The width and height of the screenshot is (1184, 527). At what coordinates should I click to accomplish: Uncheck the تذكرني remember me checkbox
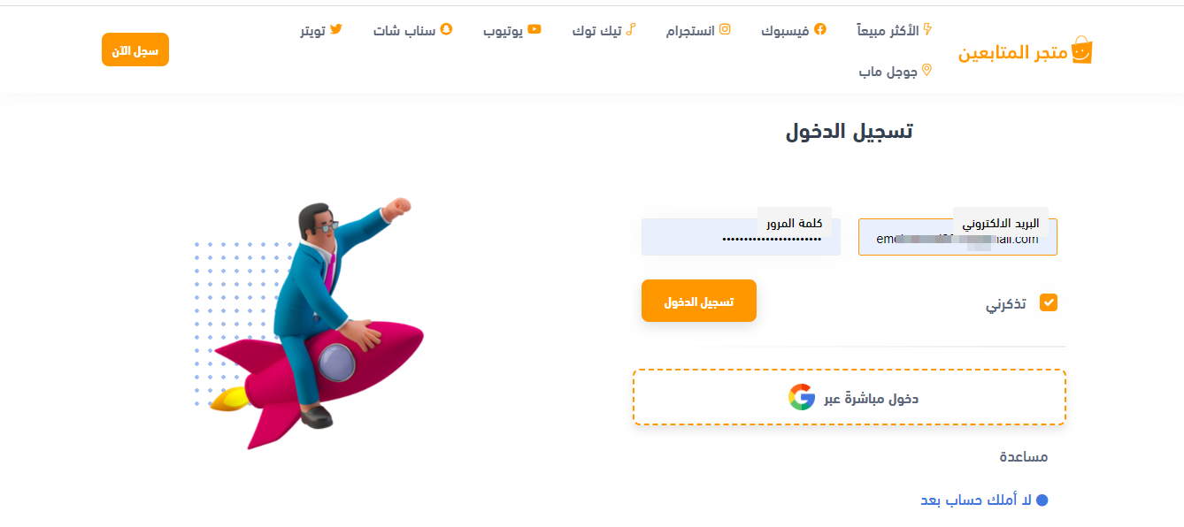point(1049,302)
